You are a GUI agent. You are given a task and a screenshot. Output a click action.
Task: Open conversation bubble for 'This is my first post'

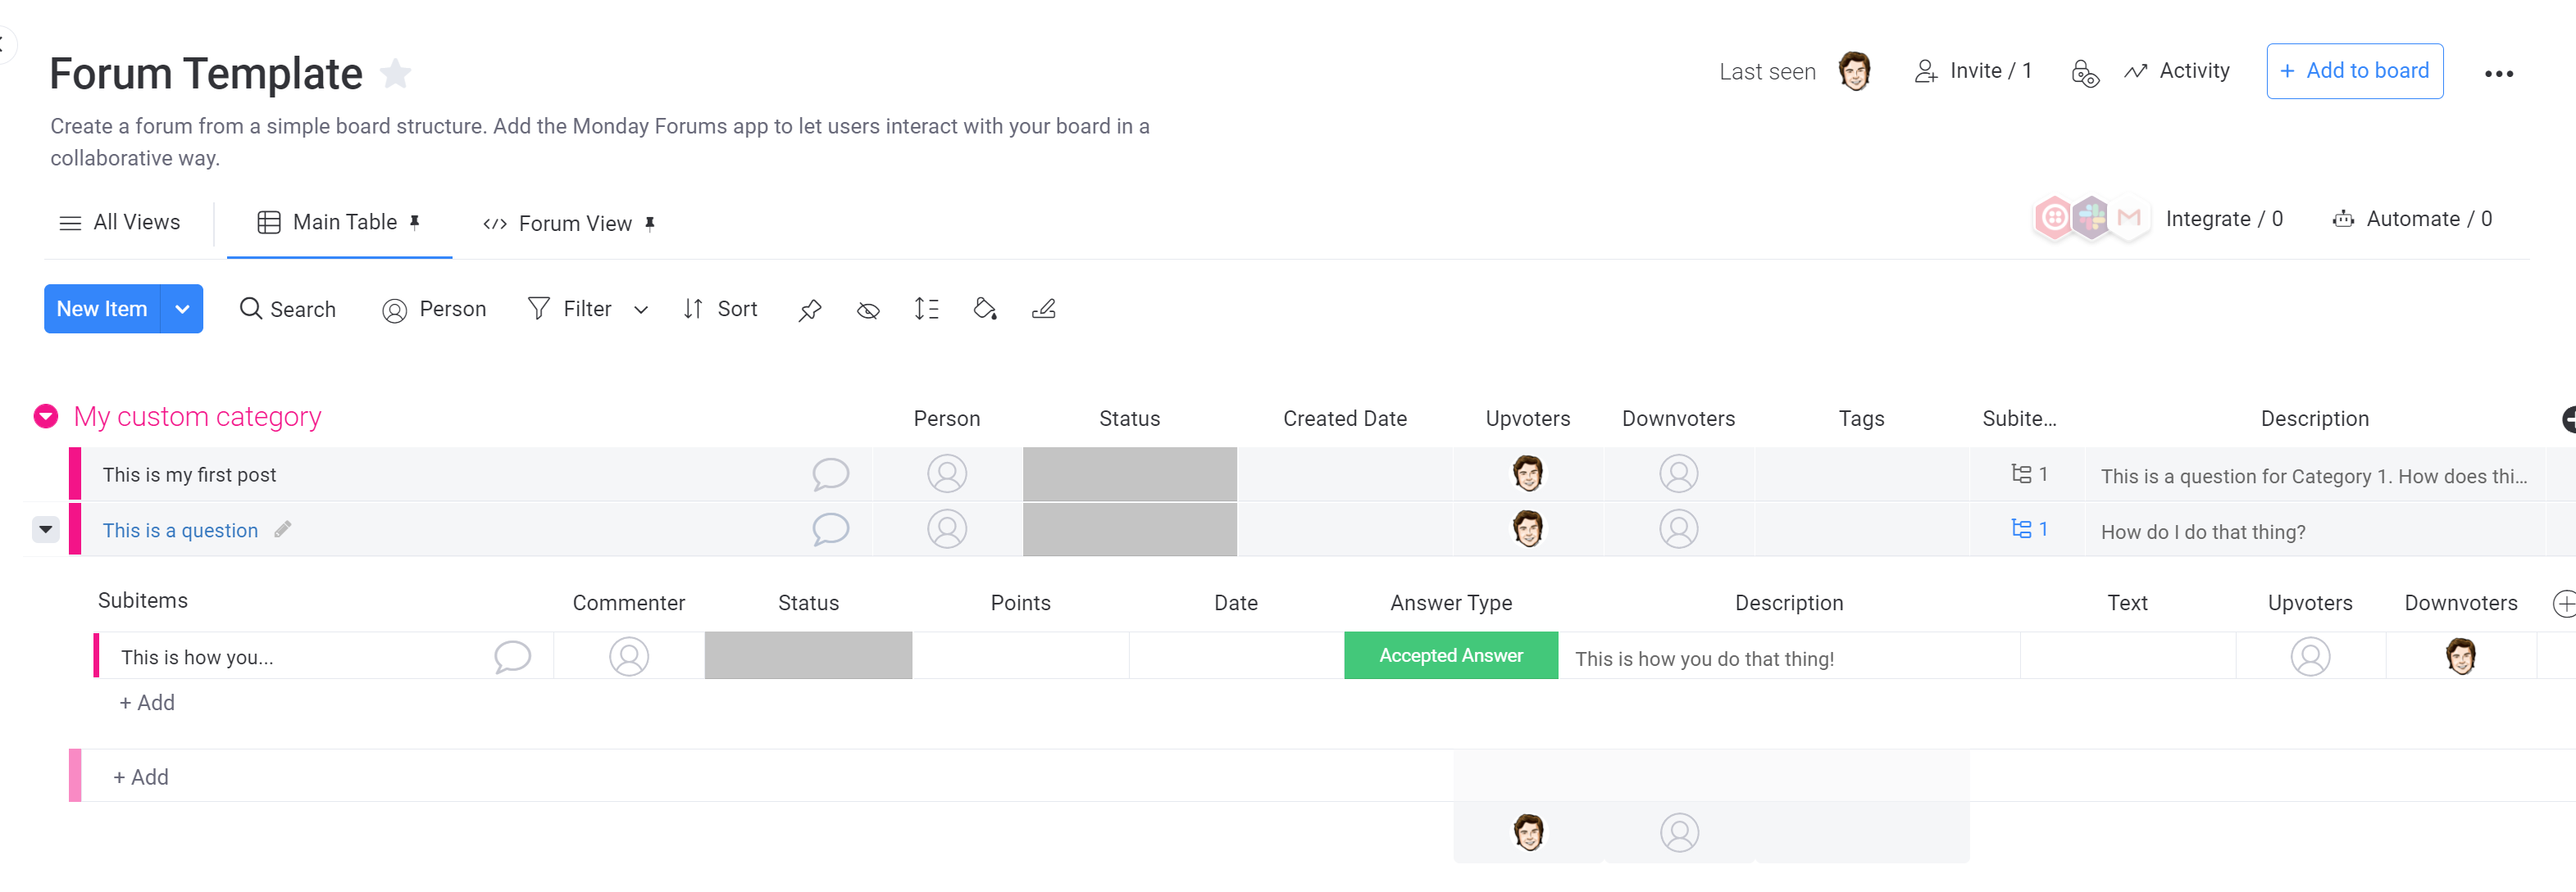pos(830,473)
